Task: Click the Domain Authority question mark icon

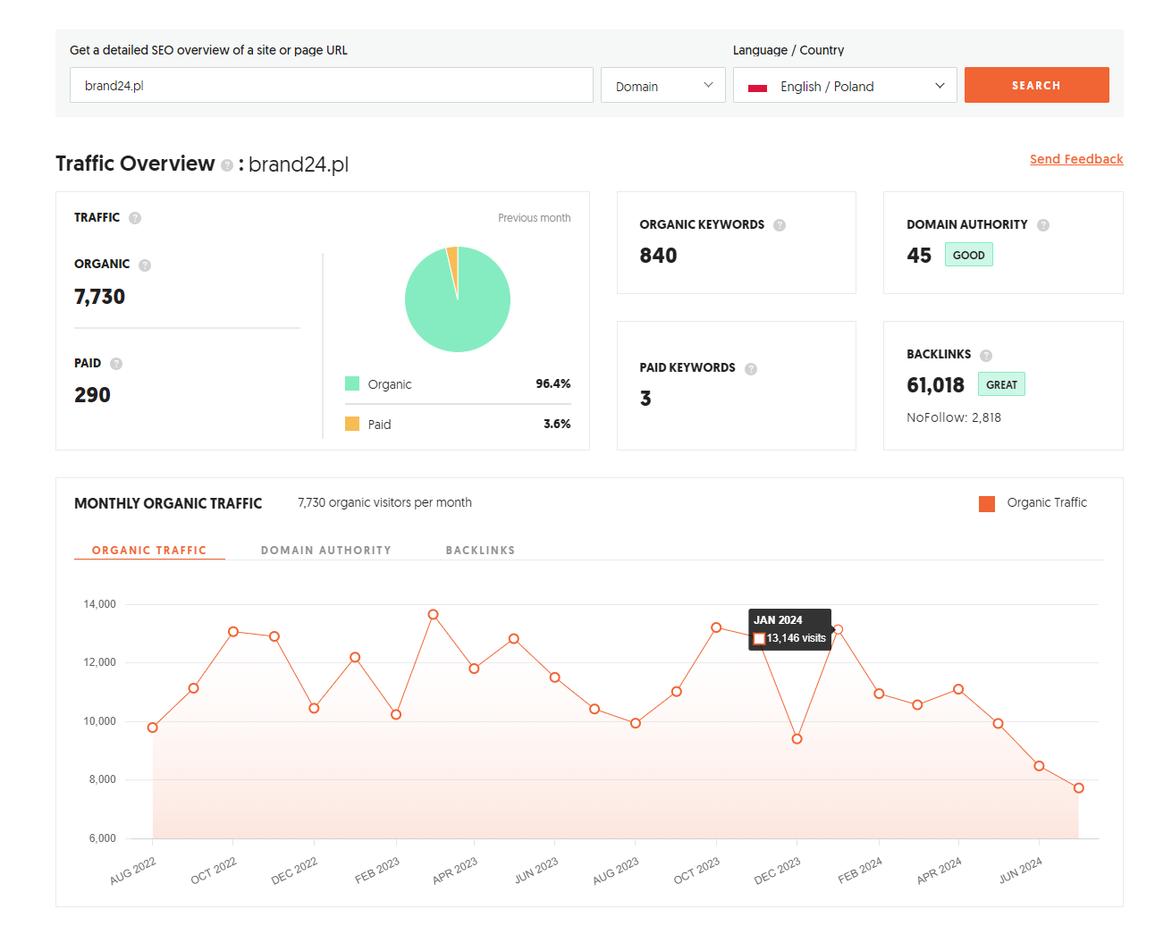Action: point(1043,224)
